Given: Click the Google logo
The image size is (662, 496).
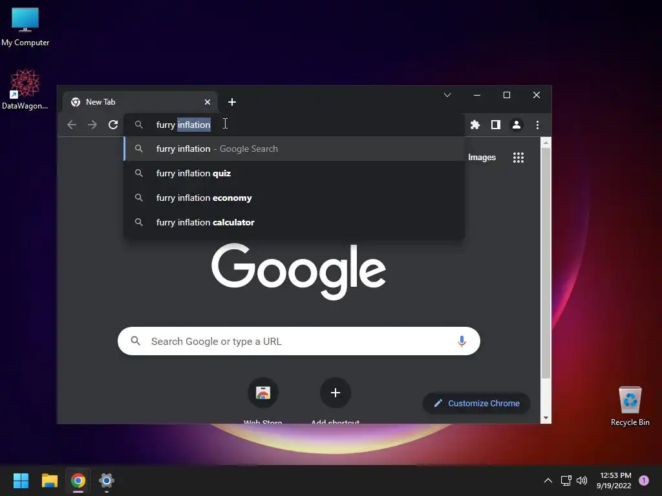Looking at the screenshot, I should (299, 271).
